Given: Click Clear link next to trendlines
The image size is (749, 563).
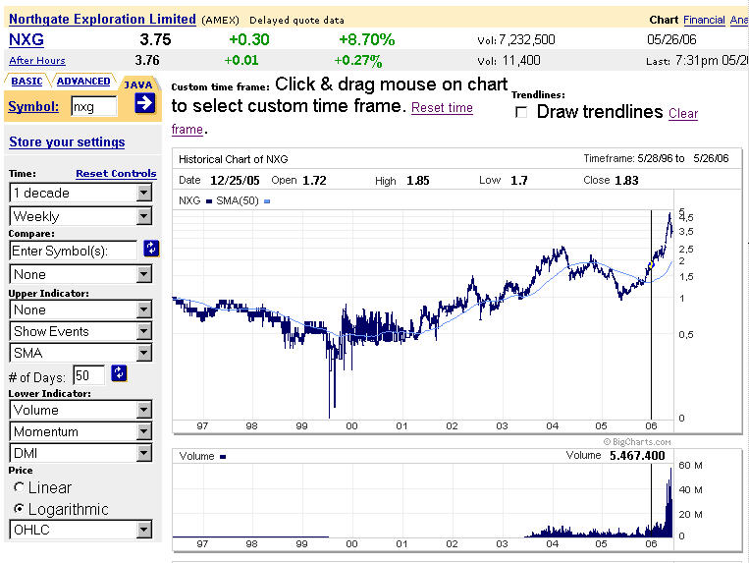Looking at the screenshot, I should click(x=683, y=113).
